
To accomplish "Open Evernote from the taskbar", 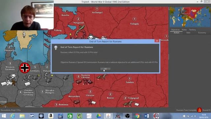I will click(x=79, y=116).
